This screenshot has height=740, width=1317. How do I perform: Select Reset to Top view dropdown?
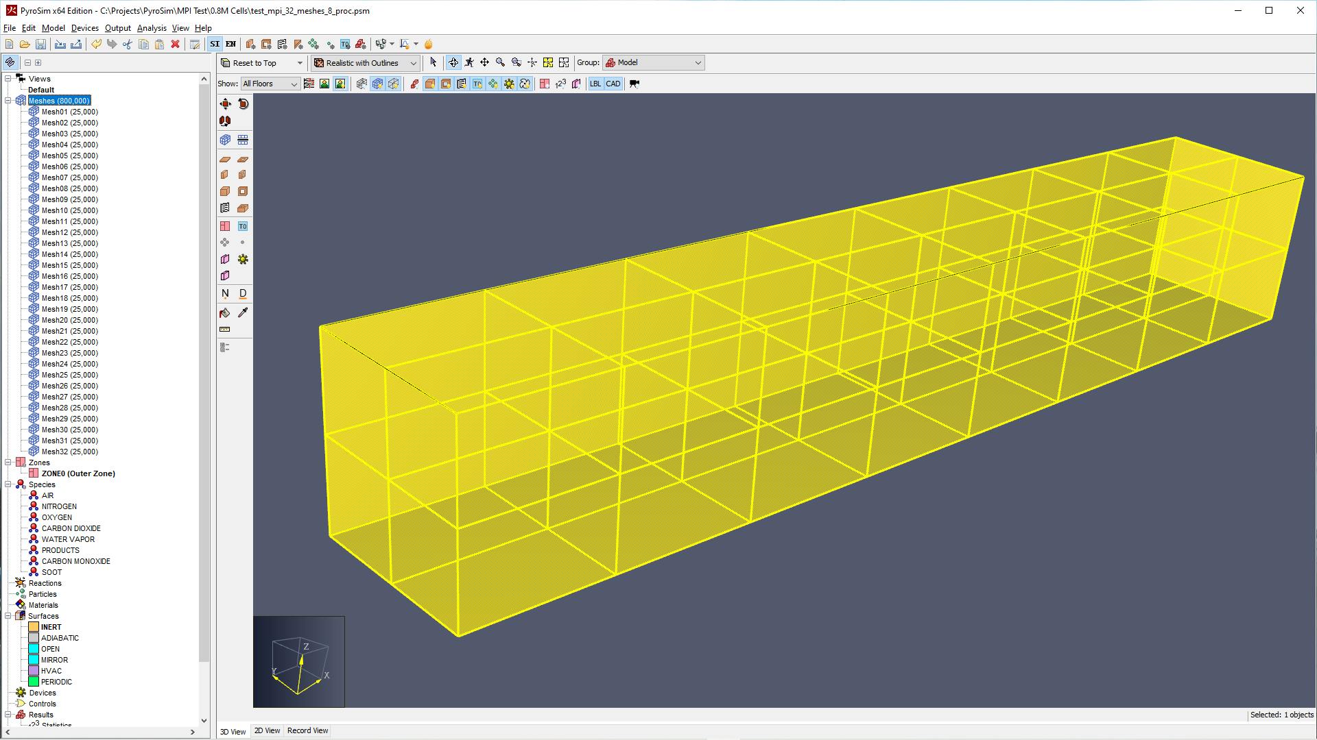point(298,62)
